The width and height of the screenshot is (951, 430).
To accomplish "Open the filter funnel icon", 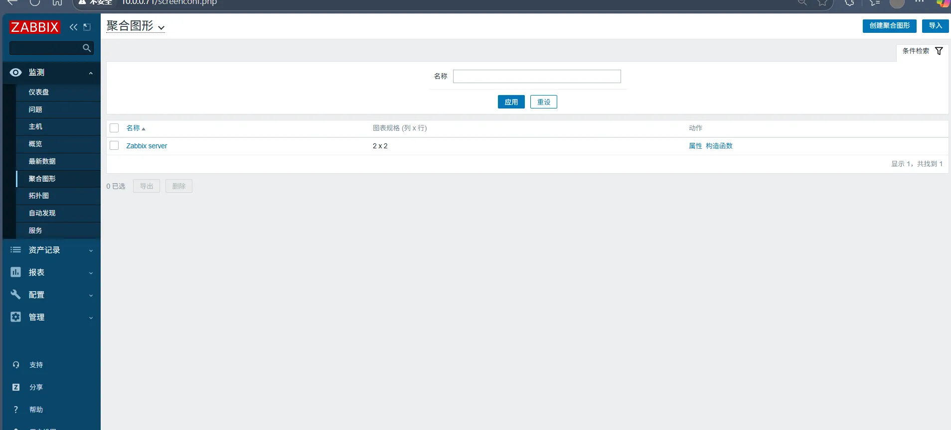I will 939,51.
